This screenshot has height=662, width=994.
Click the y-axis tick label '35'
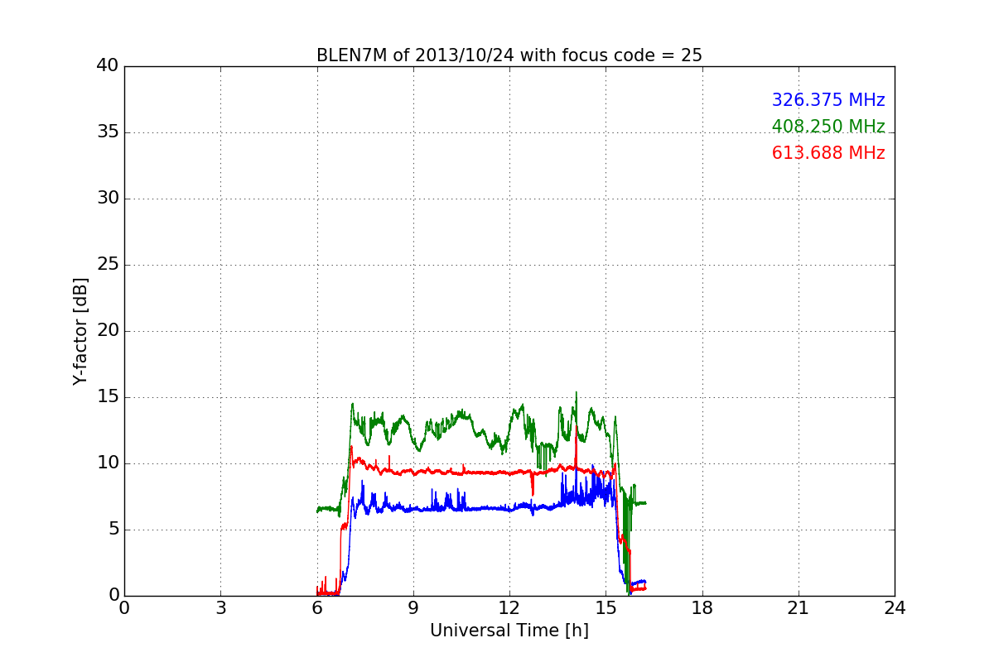coord(108,132)
